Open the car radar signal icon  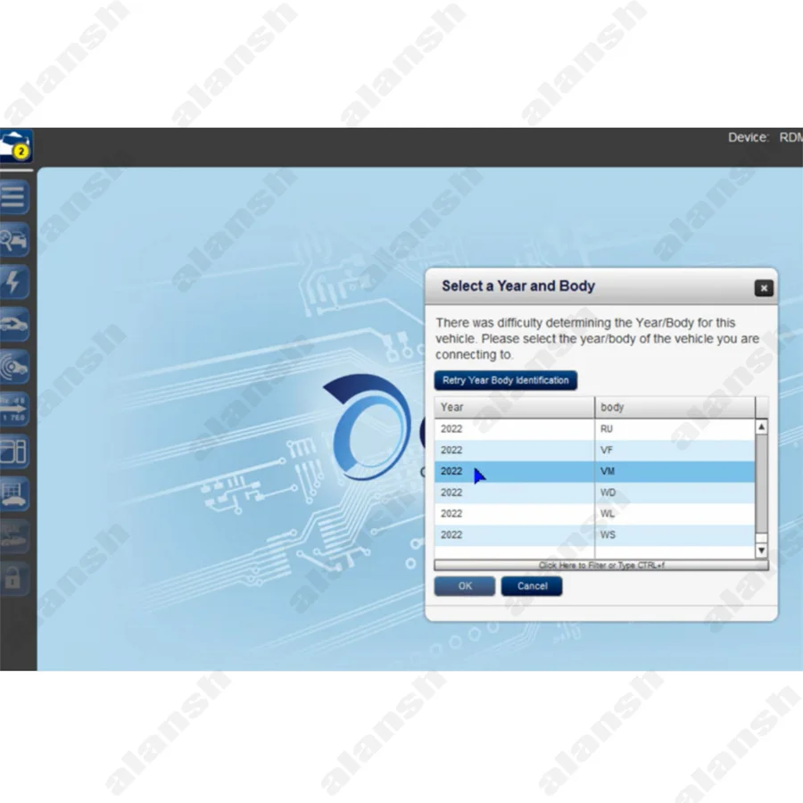pos(13,367)
